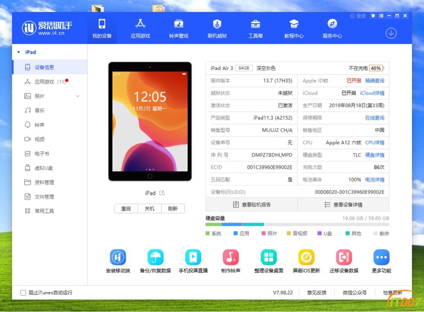Collapse the iPad device tree
The image size is (424, 312).
pos(19,52)
